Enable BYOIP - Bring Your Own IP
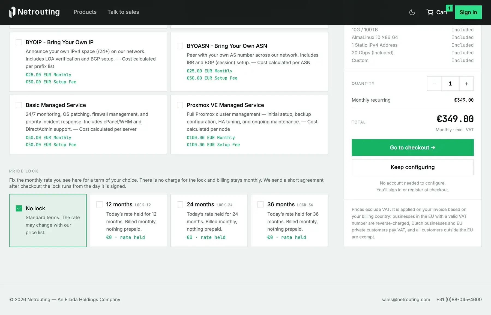Screen dimensions: 491x315 coord(19,42)
